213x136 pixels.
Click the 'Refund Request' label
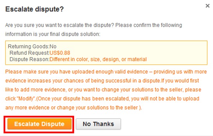(x=29, y=53)
